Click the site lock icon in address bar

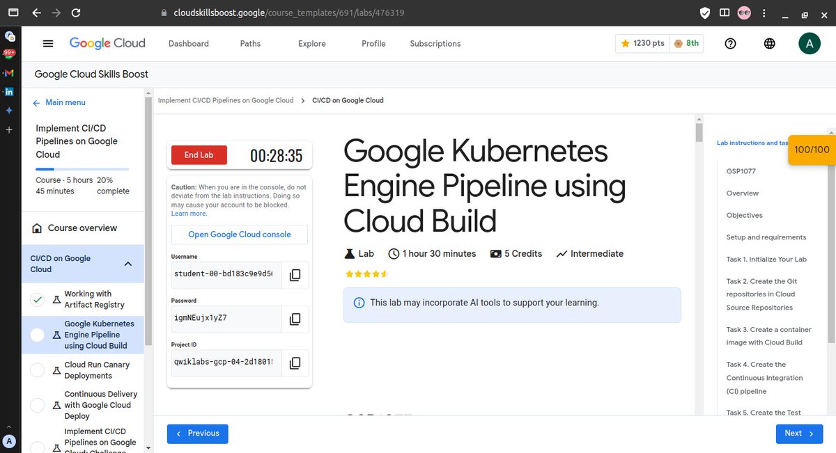coord(164,13)
